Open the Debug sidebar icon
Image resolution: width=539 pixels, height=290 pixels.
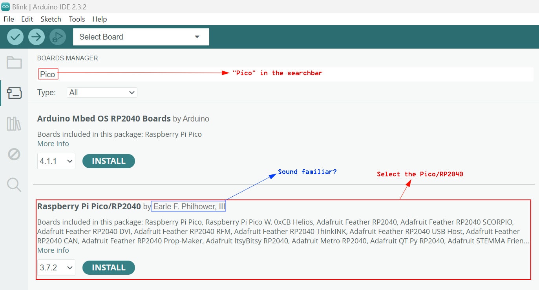(14, 154)
